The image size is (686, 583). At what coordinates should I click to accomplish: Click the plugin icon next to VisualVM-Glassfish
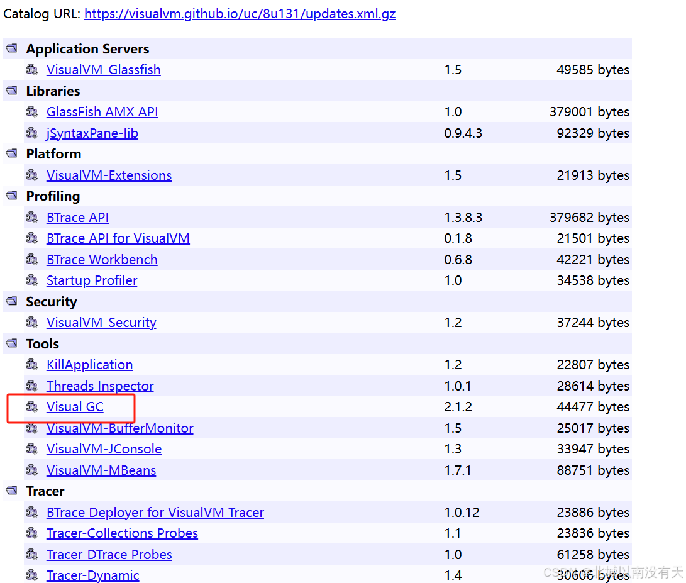tap(32, 70)
